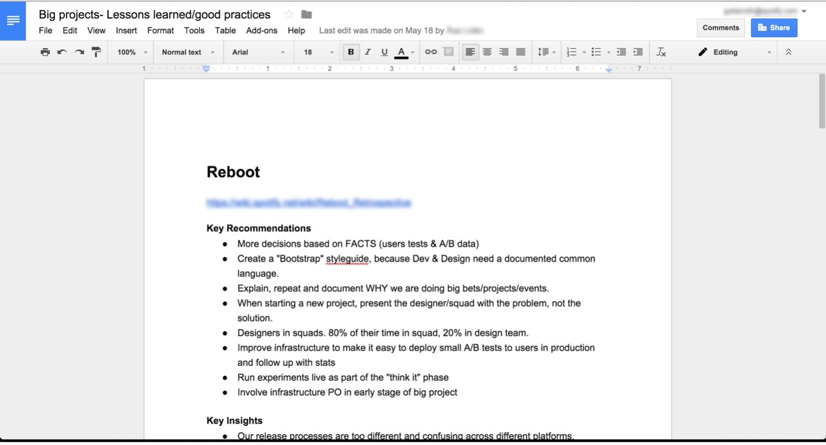Justify the text
Viewport: 826px width, 445px height.
coord(521,52)
